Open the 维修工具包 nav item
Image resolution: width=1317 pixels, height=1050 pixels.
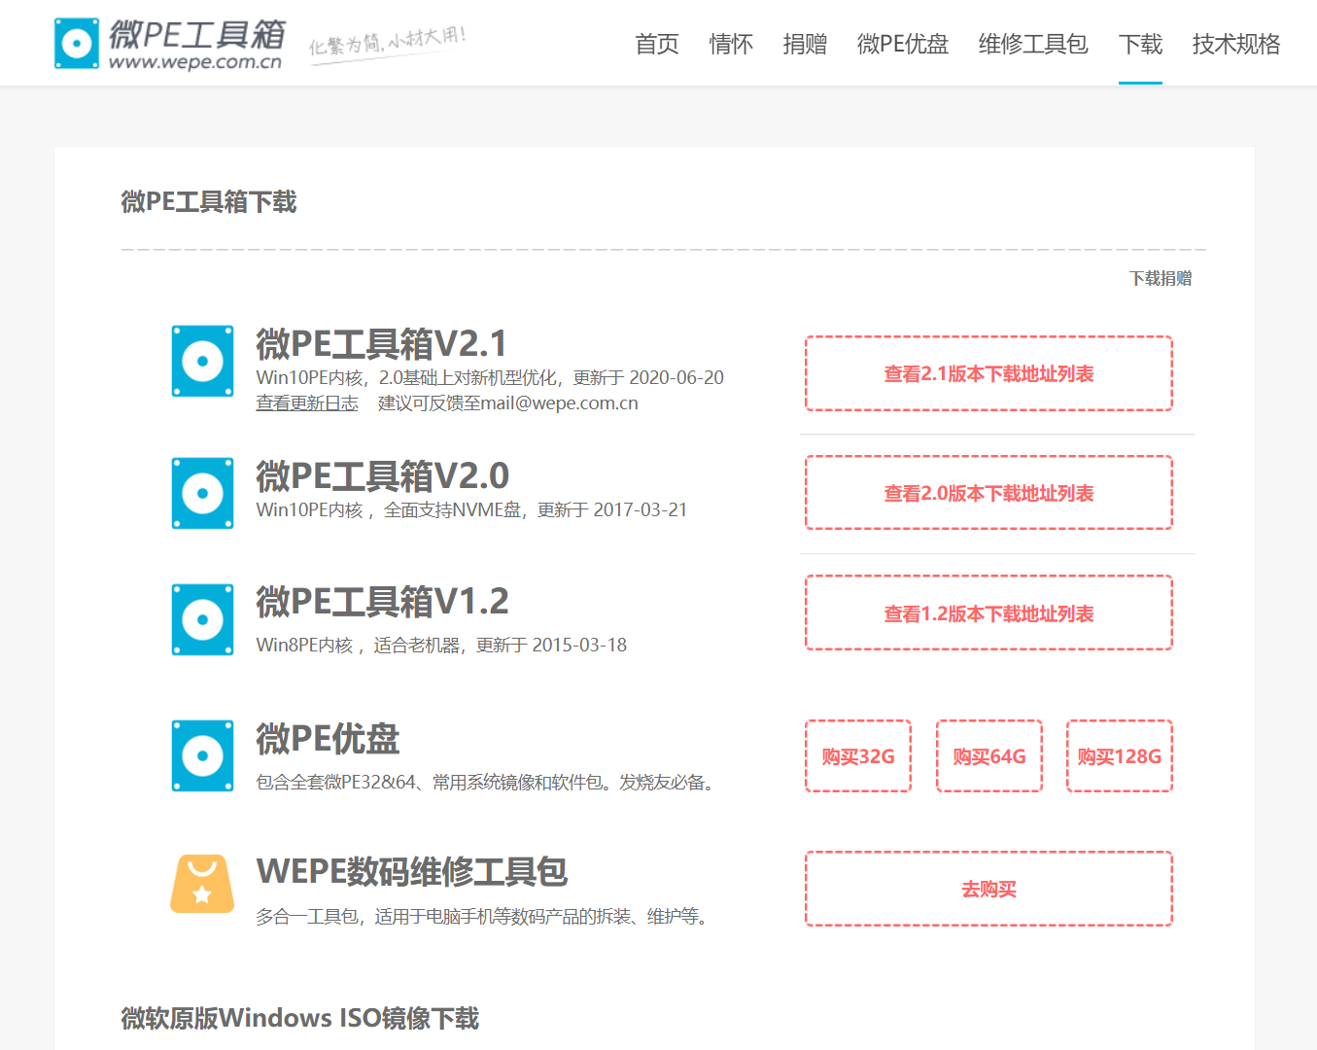[x=1033, y=44]
